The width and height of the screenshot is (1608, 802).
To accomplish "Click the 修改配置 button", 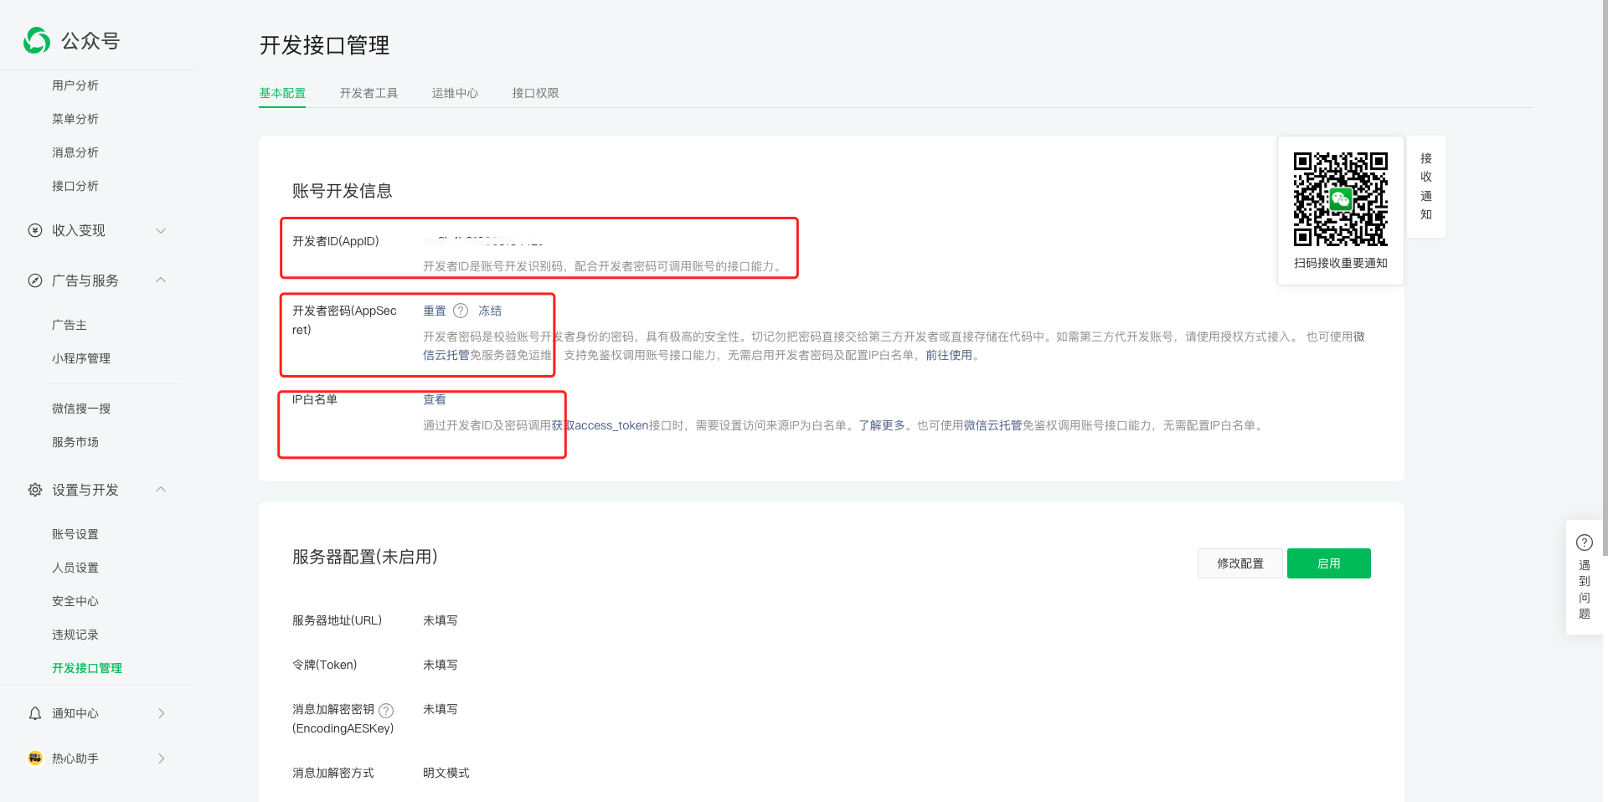I will pyautogui.click(x=1239, y=563).
